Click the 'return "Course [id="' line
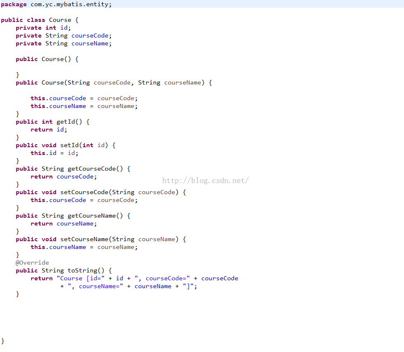Image resolution: width=404 pixels, height=352 pixels. pyautogui.click(x=134, y=279)
